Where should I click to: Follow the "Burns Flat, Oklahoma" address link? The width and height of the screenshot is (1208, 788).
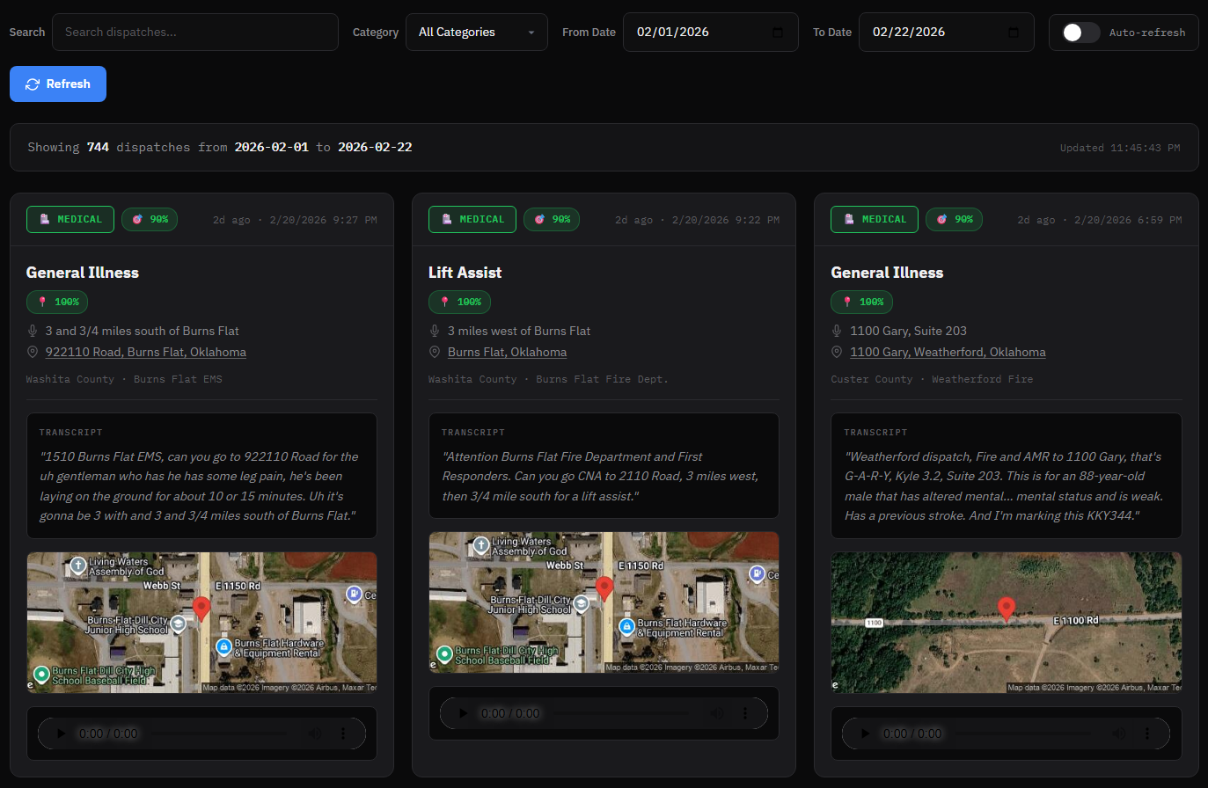point(507,351)
